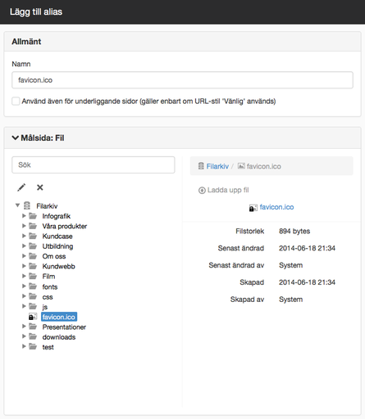Click the Filarkiv database icon in the tree
The image size is (365, 419).
coord(27,205)
